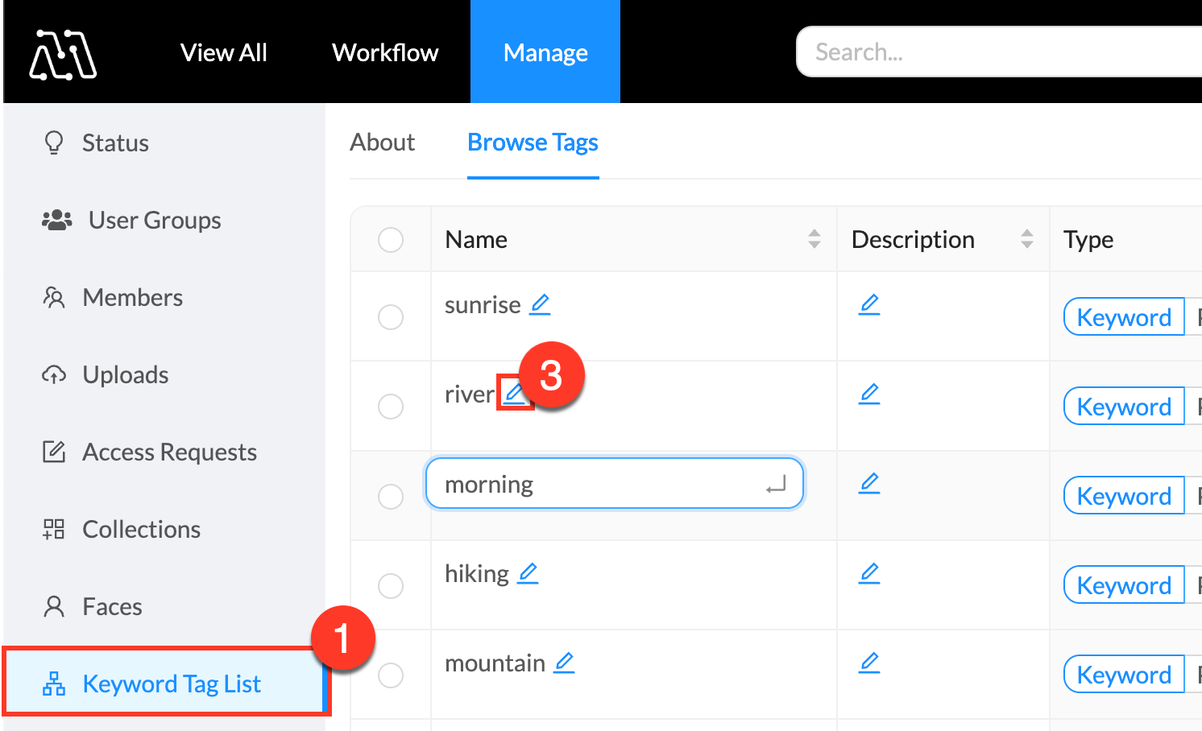The image size is (1202, 731).
Task: Click the Collections grid icon
Action: pyautogui.click(x=53, y=528)
